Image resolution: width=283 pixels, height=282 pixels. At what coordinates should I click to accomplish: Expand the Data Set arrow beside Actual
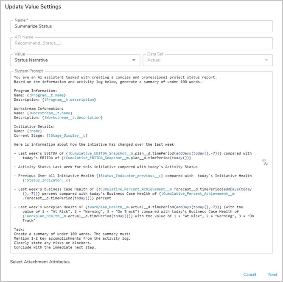[266, 60]
